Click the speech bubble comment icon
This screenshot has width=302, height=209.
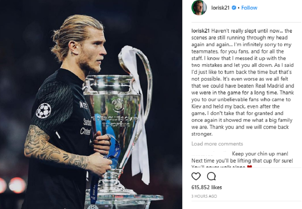click(211, 176)
